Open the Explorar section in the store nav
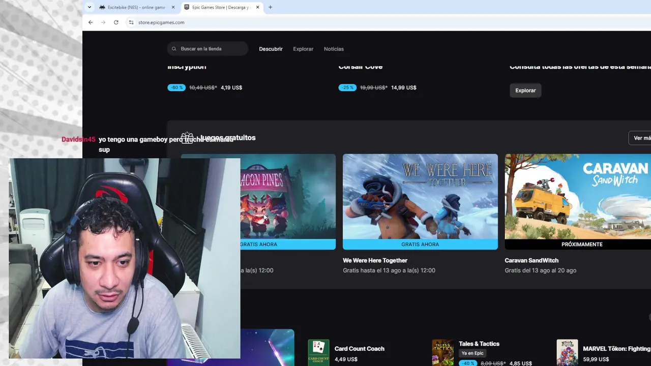Screen dimensions: 651x366 coord(303,49)
